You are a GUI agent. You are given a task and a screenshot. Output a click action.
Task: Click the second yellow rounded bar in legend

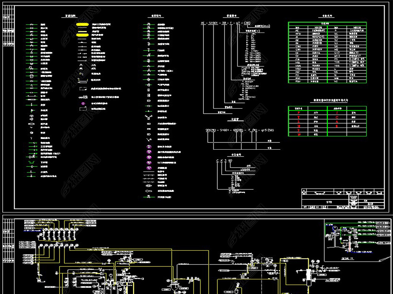82,35
